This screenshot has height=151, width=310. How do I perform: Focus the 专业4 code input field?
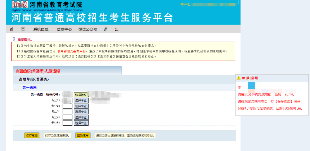coord(68,117)
